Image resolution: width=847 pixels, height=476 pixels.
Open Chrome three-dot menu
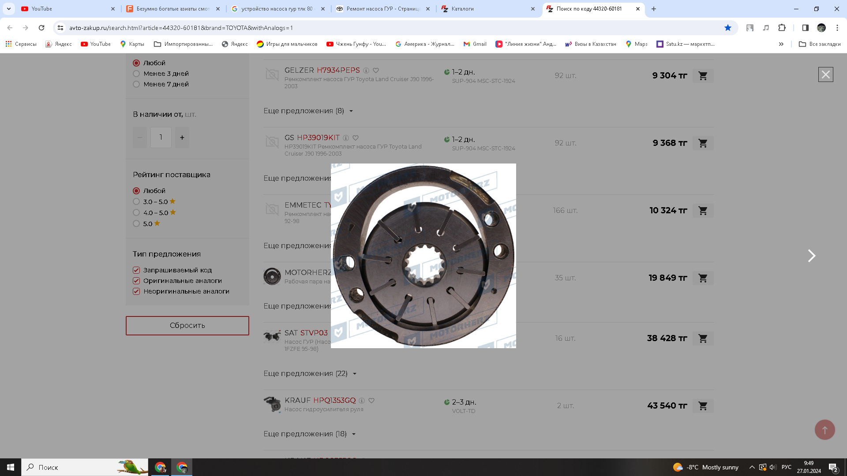tap(837, 28)
